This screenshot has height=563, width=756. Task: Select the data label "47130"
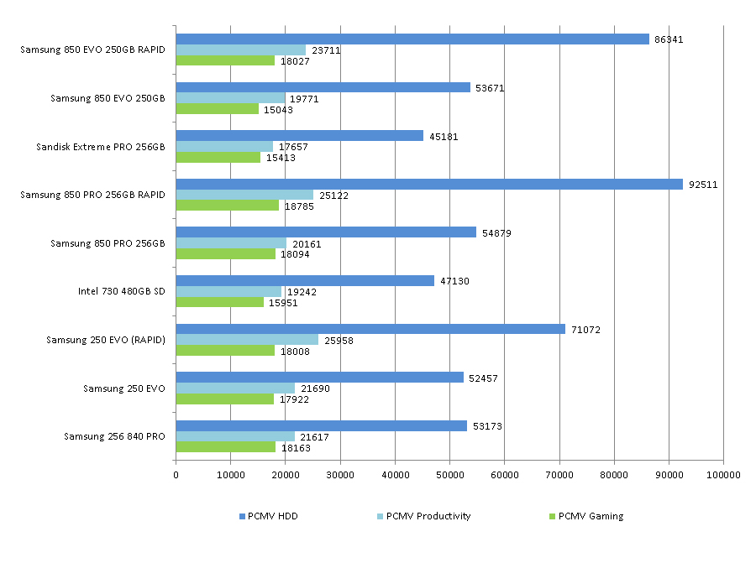pos(454,281)
